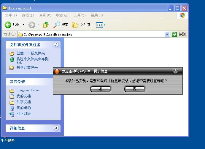
Task: Expand the 详细信息 panel
Action: click(x=56, y=128)
